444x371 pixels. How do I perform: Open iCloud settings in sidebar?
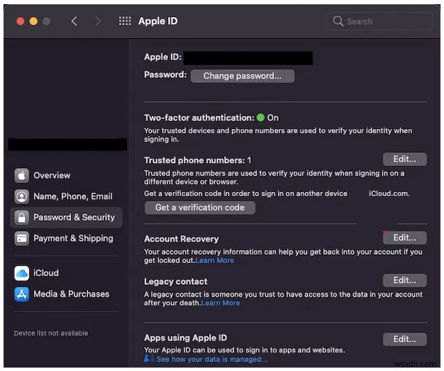(x=66, y=273)
